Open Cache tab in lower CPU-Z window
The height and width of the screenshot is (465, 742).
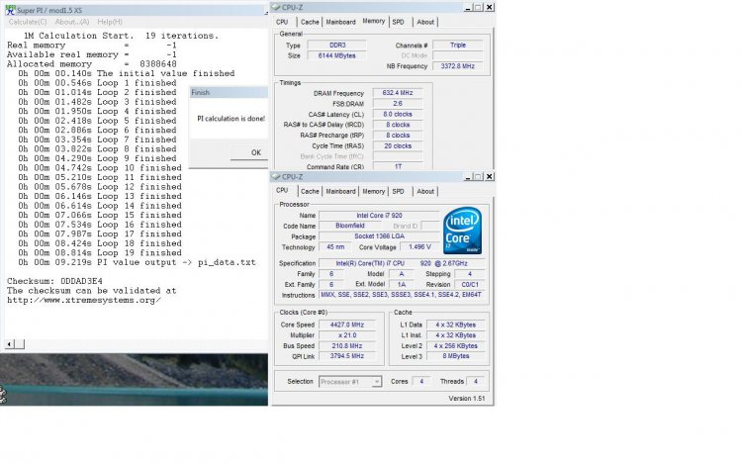[310, 191]
